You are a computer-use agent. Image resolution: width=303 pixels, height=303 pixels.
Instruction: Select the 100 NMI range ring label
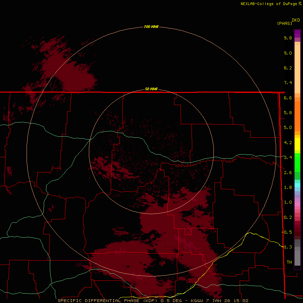[x=151, y=27]
